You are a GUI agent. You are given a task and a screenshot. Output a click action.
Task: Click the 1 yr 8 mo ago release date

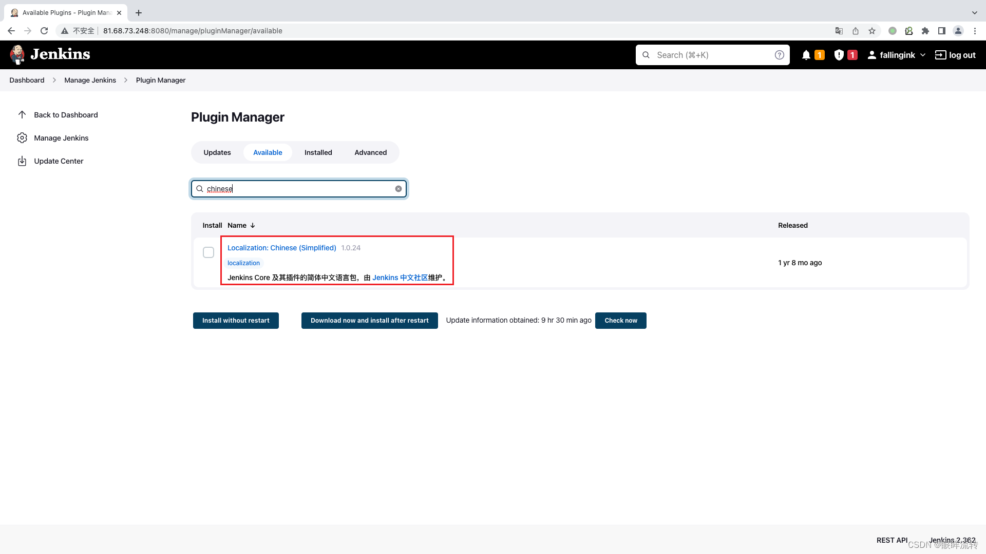tap(800, 263)
